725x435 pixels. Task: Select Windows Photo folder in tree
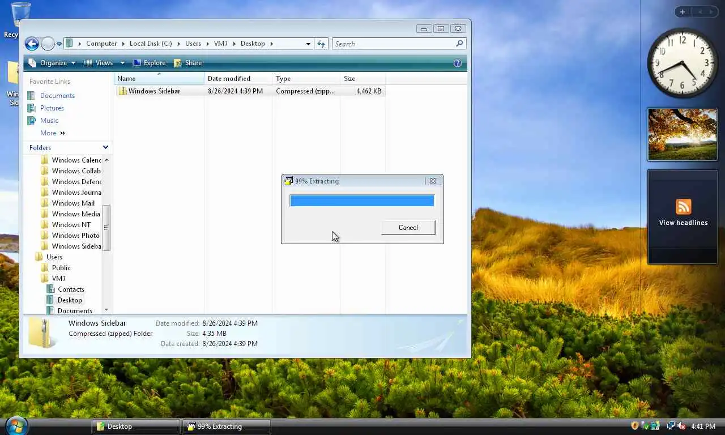coord(75,236)
